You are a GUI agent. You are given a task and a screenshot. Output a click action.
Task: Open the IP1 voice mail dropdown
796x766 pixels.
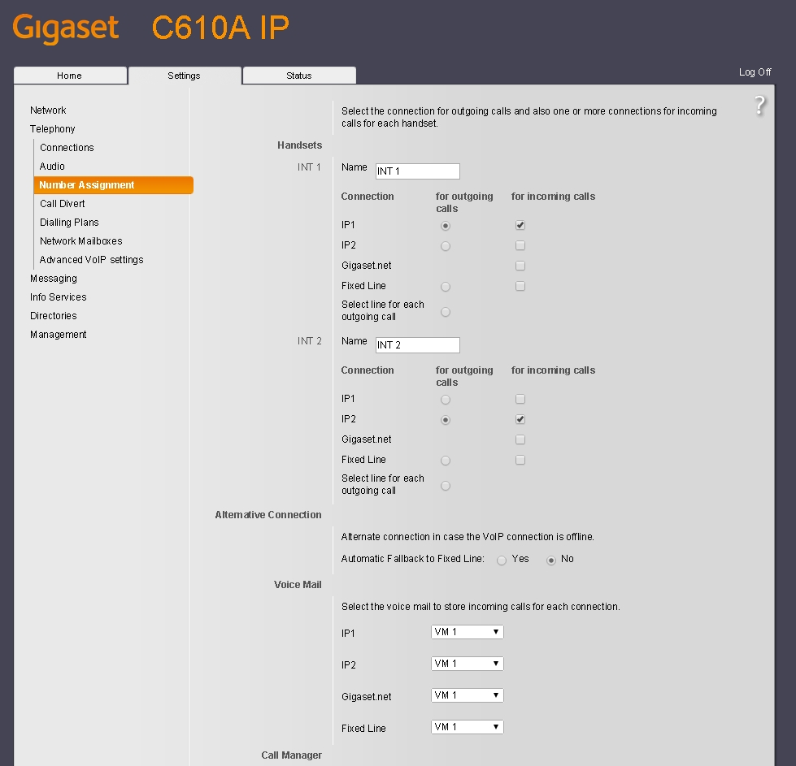[467, 632]
